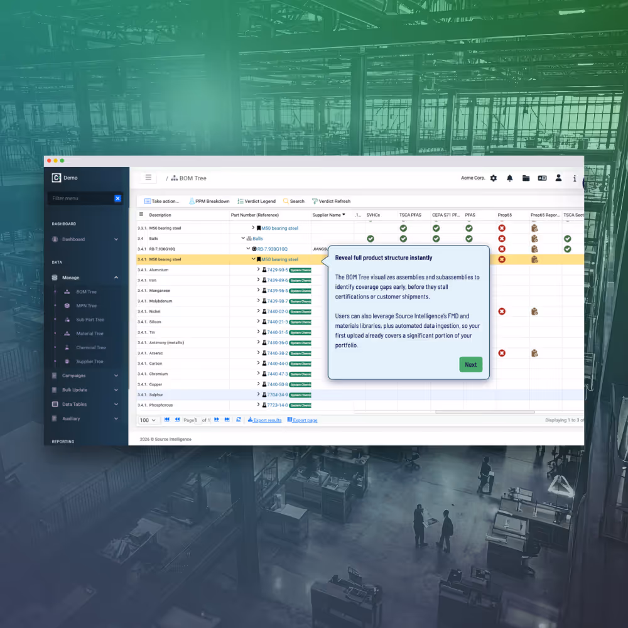628x628 pixels.
Task: Open the page size 100 dropdown
Action: pyautogui.click(x=148, y=420)
